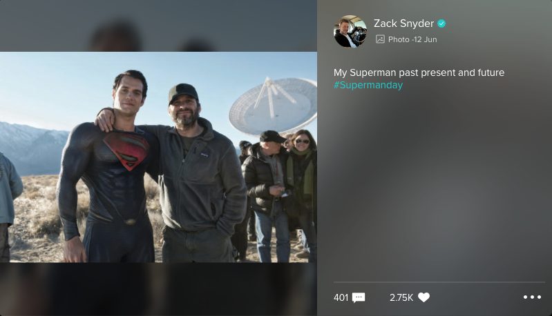Click the satellite dish in the photo
Image resolution: width=552 pixels, height=316 pixels.
(273, 107)
